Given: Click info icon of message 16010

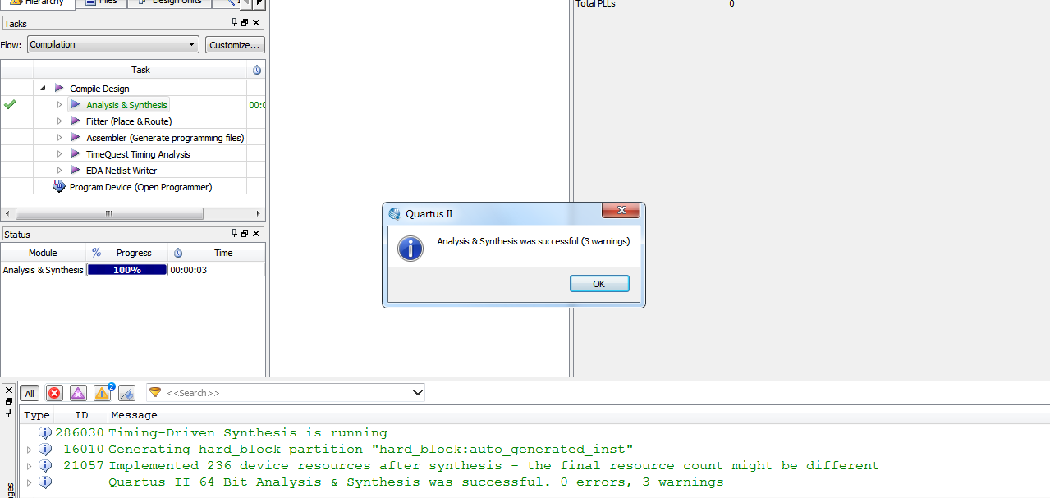Looking at the screenshot, I should pyautogui.click(x=45, y=449).
